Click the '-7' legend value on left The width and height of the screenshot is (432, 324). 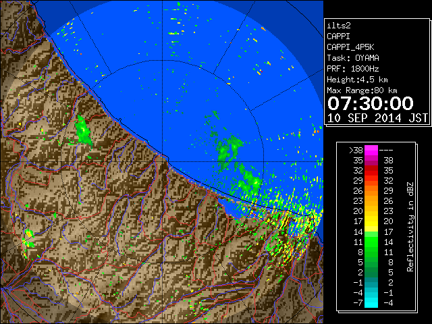click(x=358, y=302)
